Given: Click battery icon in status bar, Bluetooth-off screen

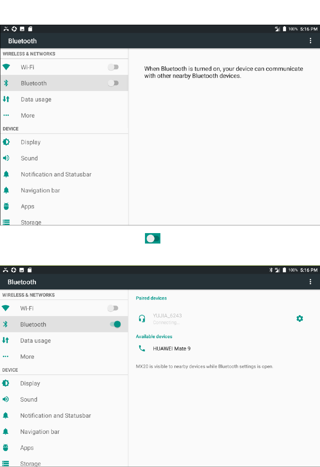Looking at the screenshot, I should pyautogui.click(x=285, y=29).
